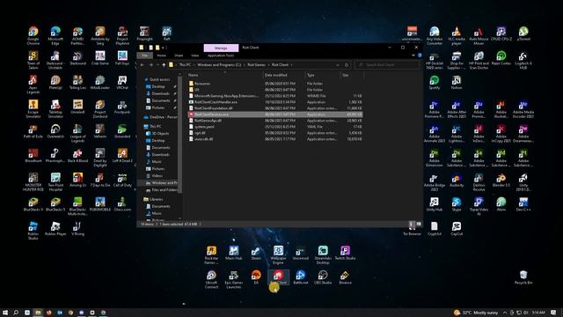Click This PC in the address path

coord(185,65)
